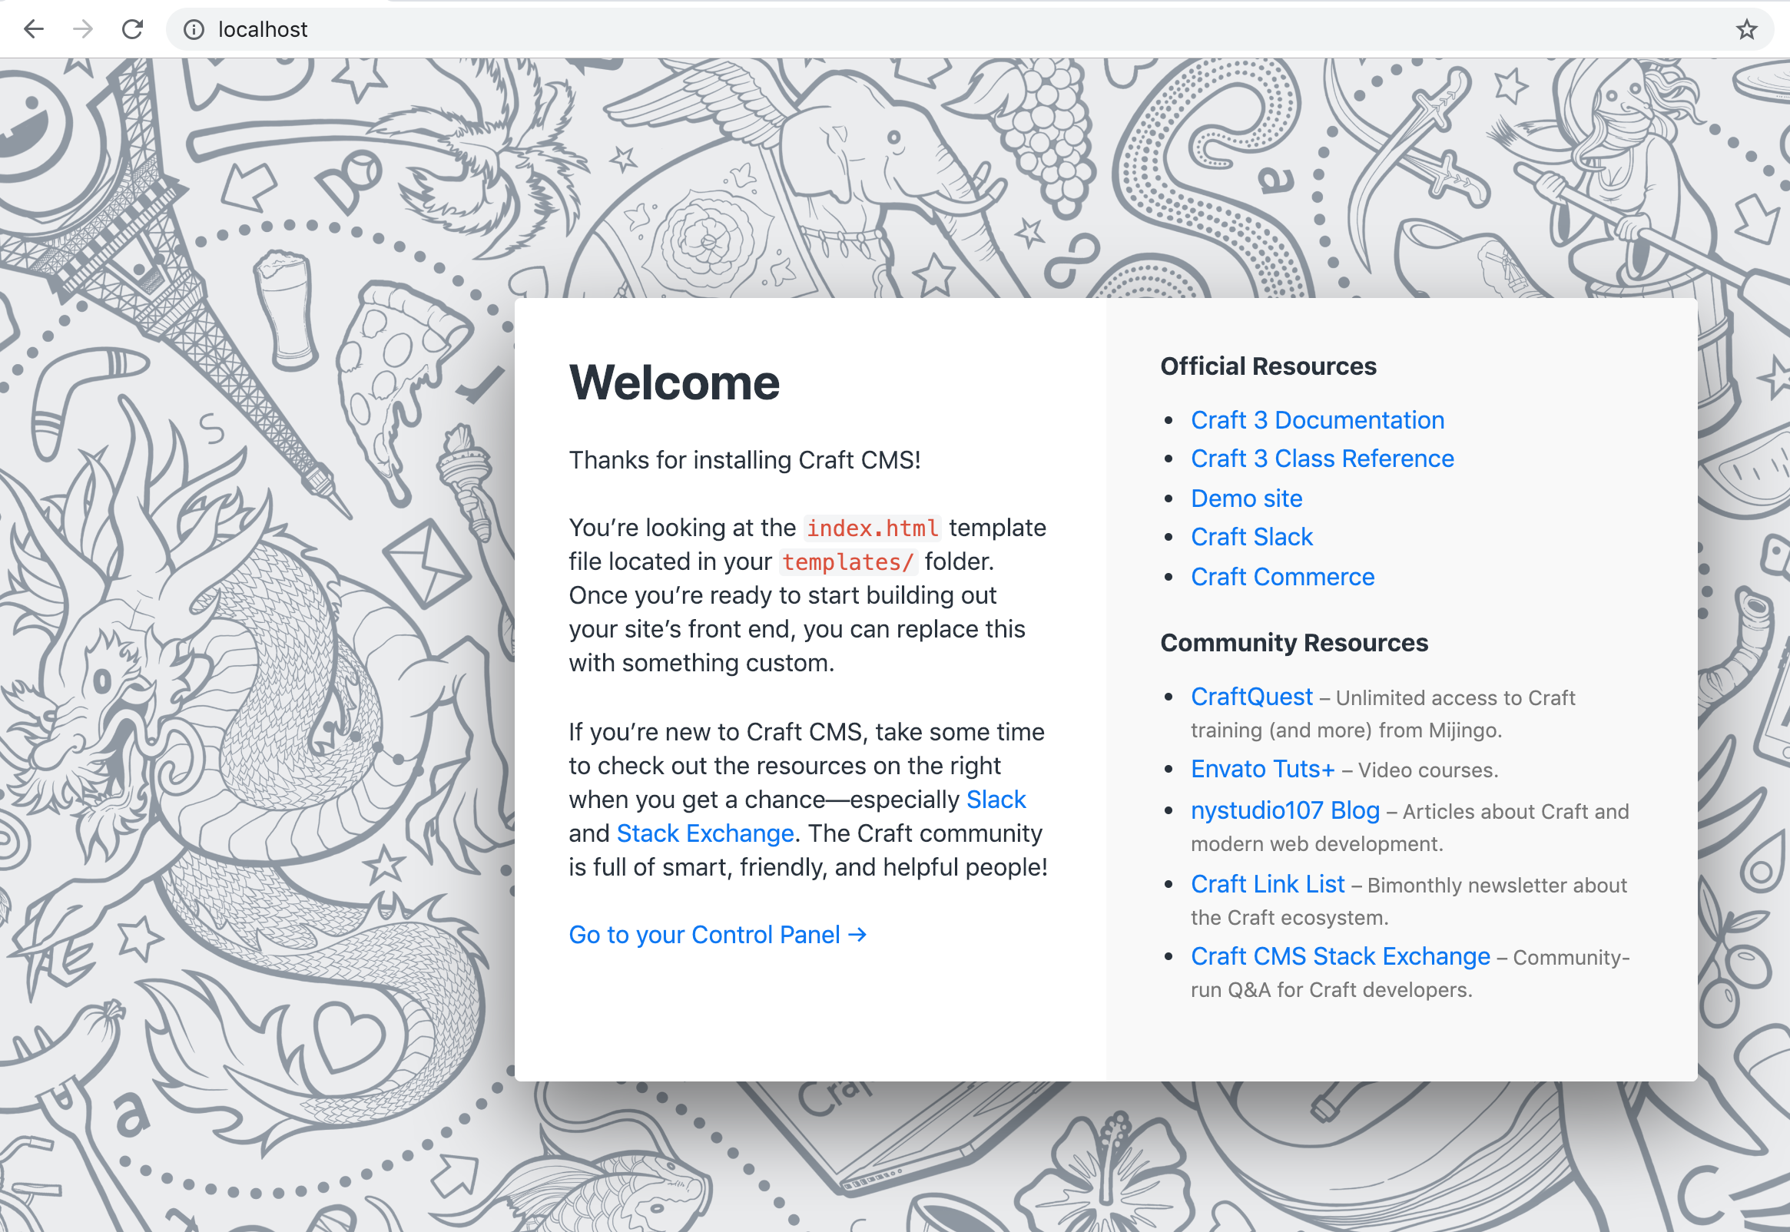Open the Craft Link List newsletter
The width and height of the screenshot is (1790, 1232).
pos(1268,884)
